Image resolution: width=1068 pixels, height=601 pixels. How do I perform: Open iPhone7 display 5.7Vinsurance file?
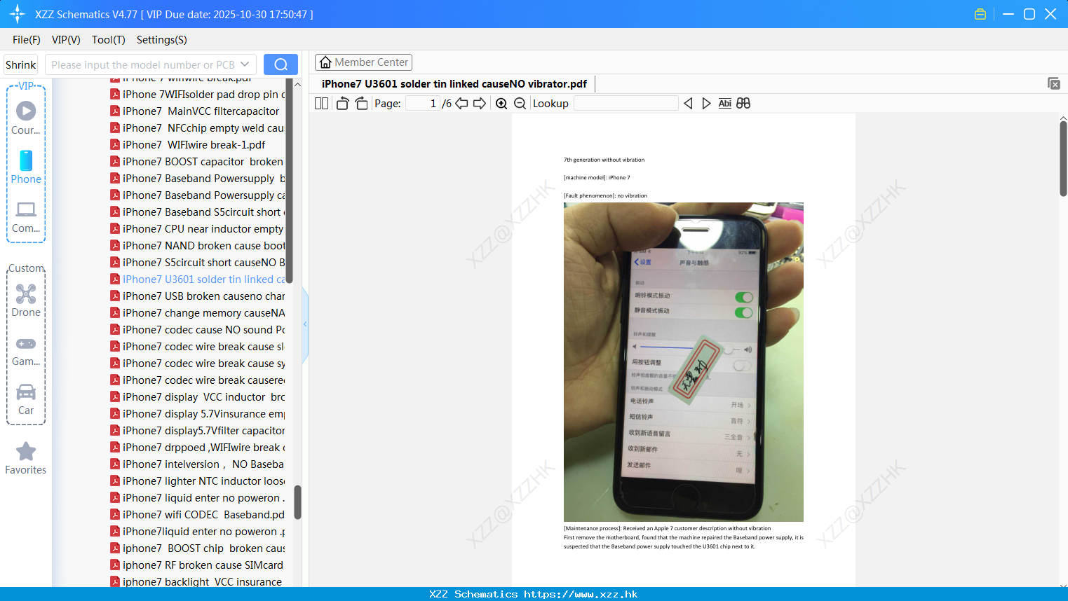pos(197,414)
